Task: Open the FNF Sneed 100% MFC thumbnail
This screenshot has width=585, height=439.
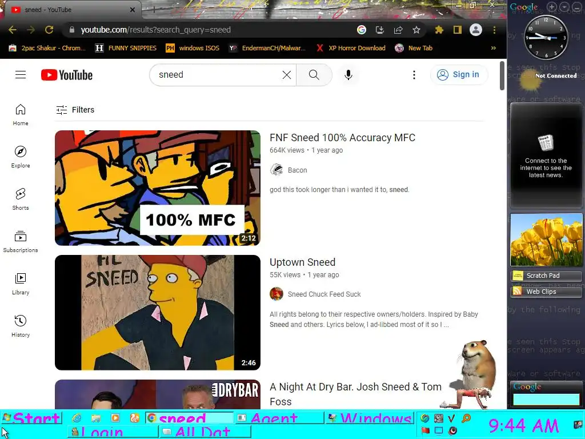Action: point(158,187)
